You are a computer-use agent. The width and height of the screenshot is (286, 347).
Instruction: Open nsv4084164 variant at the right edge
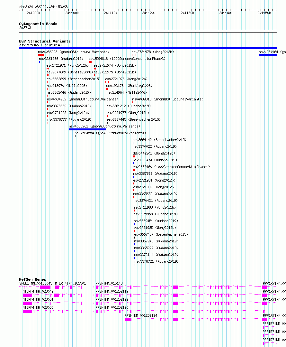coord(272,52)
